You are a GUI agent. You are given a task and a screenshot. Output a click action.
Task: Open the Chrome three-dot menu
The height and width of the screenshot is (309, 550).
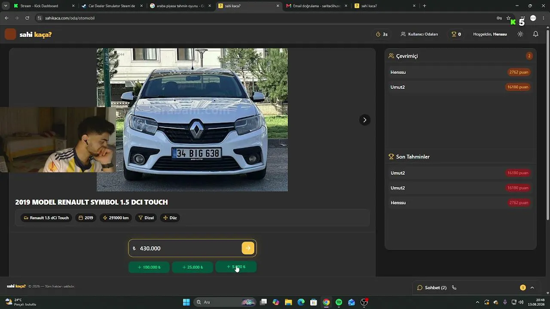[543, 18]
